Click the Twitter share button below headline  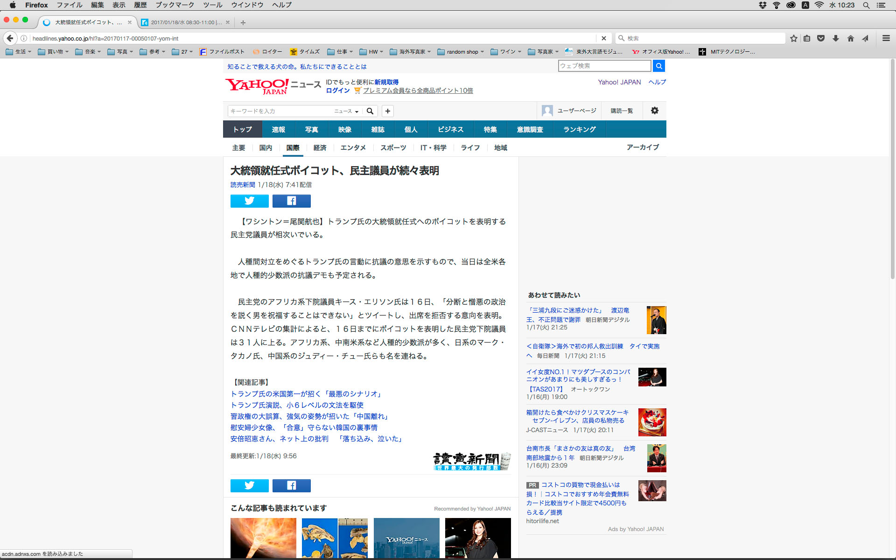249,201
